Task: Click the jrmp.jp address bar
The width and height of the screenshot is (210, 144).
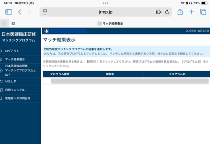Action: pos(105,12)
